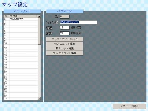This screenshot has width=148, height=111.
Task: Select map list row with ID 14
Action: pos(21,53)
